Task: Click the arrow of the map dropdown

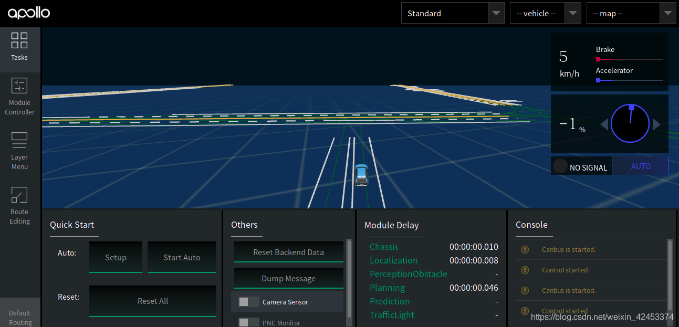Action: point(667,13)
